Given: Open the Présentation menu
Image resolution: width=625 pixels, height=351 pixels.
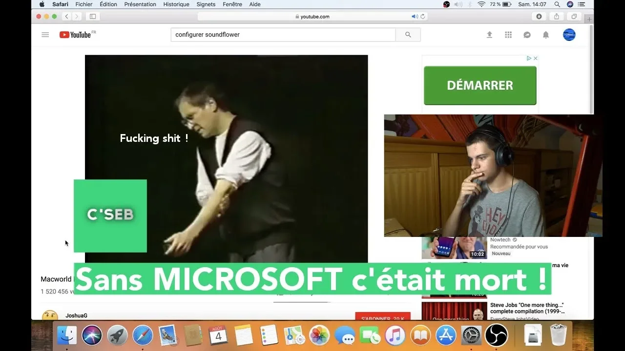Looking at the screenshot, I should (x=140, y=4).
